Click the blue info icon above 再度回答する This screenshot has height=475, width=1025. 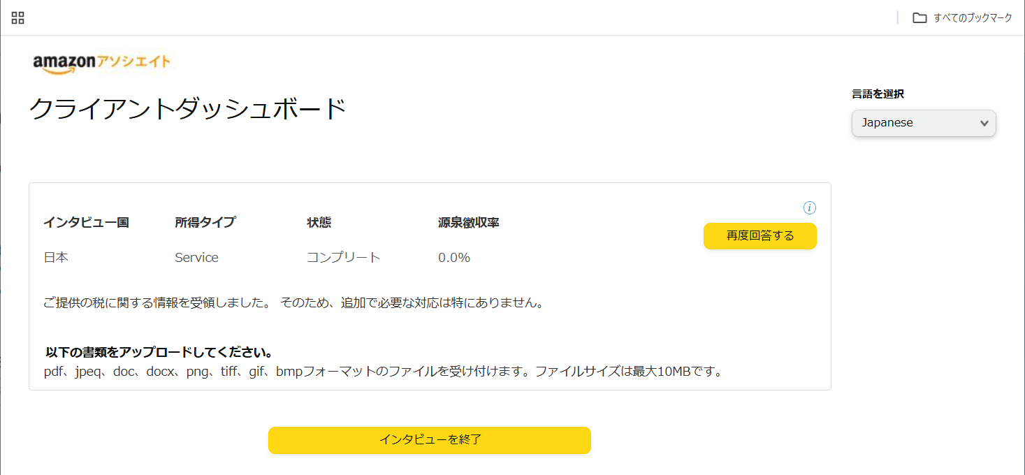[810, 207]
